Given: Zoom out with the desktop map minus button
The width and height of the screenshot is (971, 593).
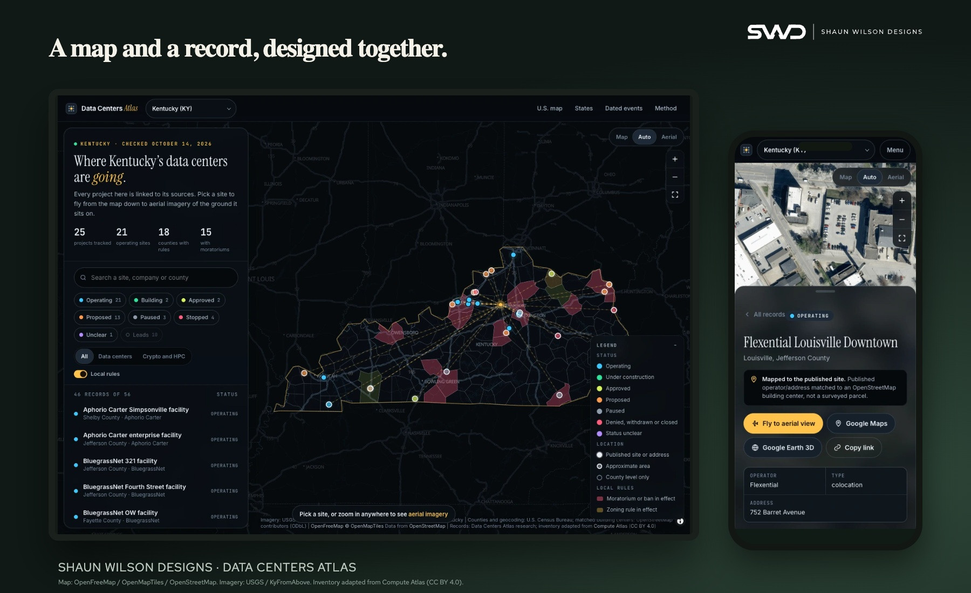Looking at the screenshot, I should [675, 177].
